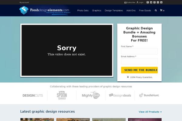Click the search magnifier icon
Screen dimensions: 182x121
(156, 10)
